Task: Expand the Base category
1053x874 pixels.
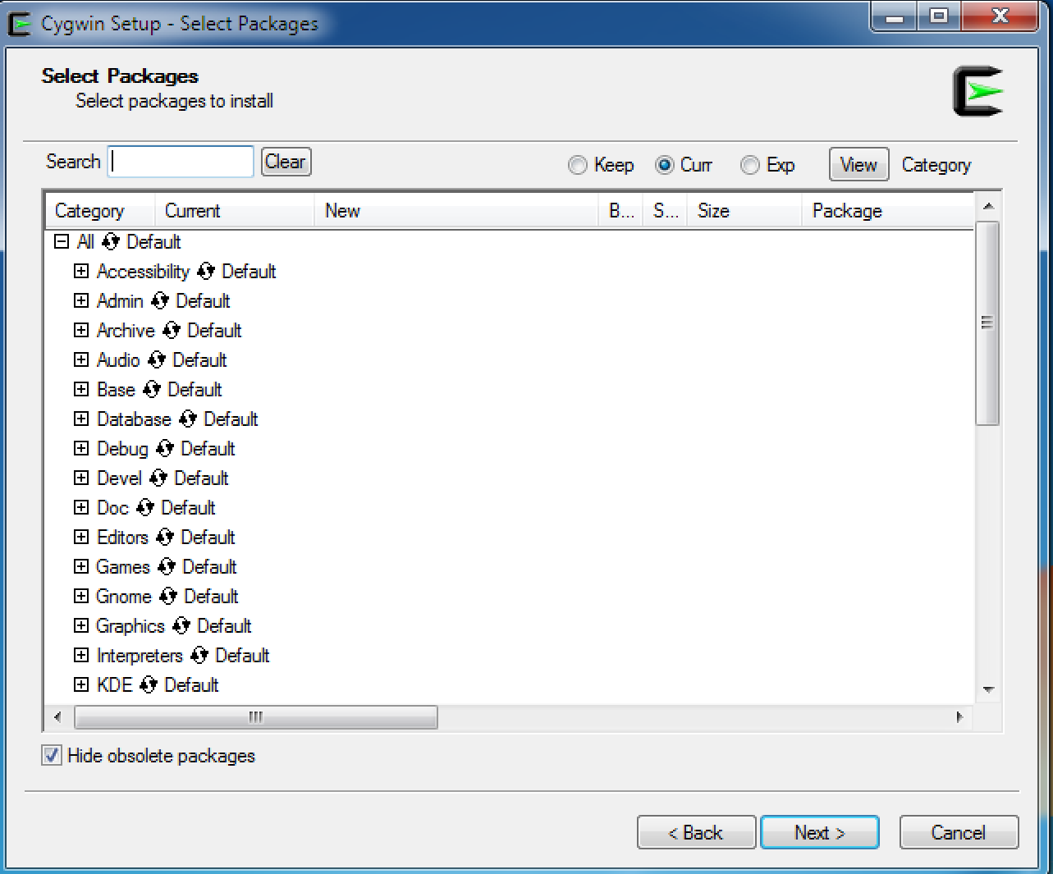Action: [81, 389]
